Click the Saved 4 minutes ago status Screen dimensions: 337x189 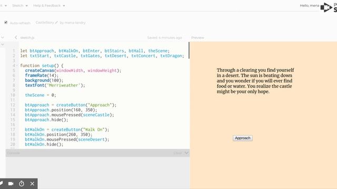[x=164, y=38]
